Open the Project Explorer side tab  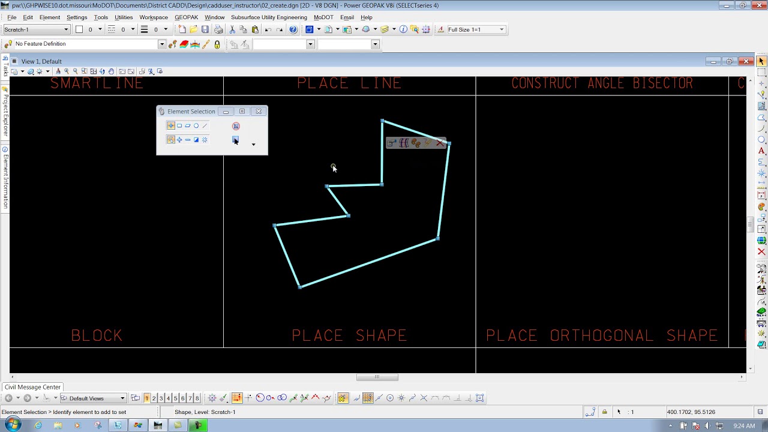click(x=5, y=112)
